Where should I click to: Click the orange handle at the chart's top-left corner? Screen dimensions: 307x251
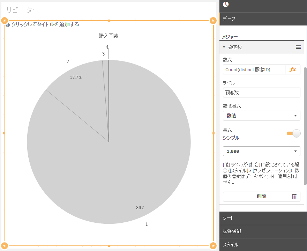(x=4, y=20)
